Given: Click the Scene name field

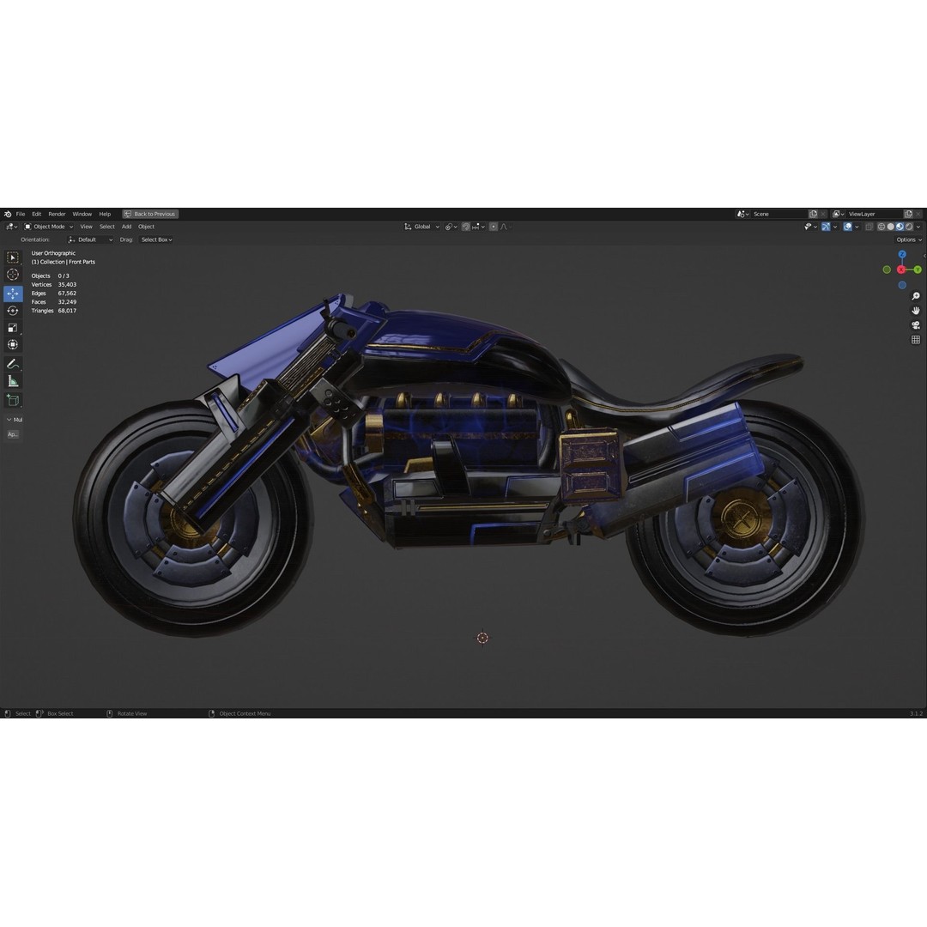Looking at the screenshot, I should coord(778,214).
